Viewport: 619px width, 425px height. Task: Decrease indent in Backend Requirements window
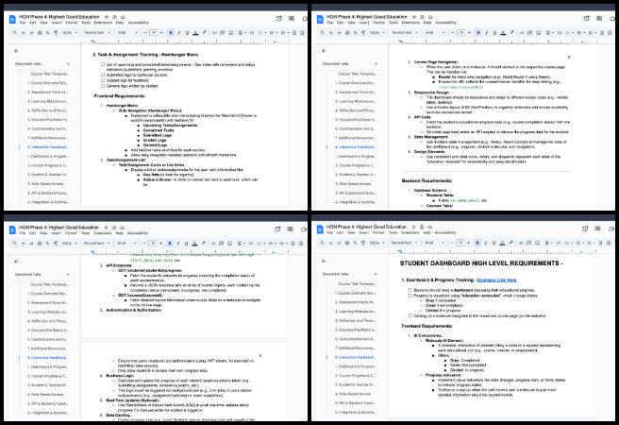point(602,32)
